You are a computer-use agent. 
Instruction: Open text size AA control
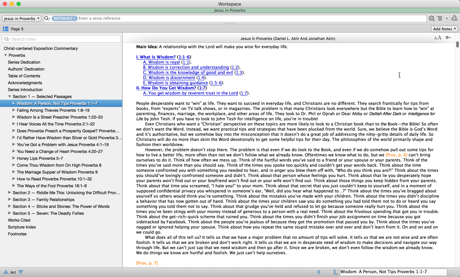coord(438,38)
